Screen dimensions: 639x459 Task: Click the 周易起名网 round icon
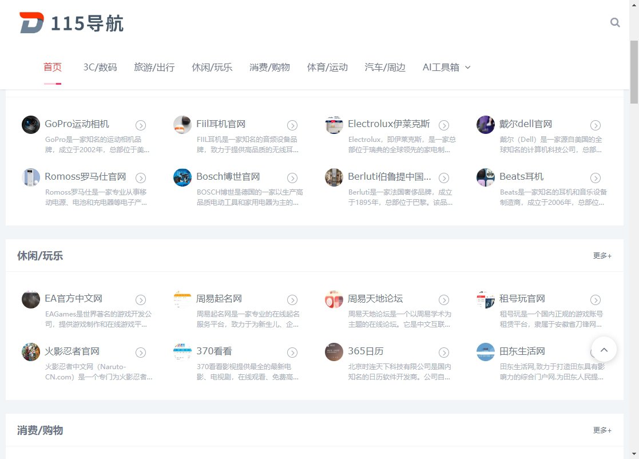[182, 299]
